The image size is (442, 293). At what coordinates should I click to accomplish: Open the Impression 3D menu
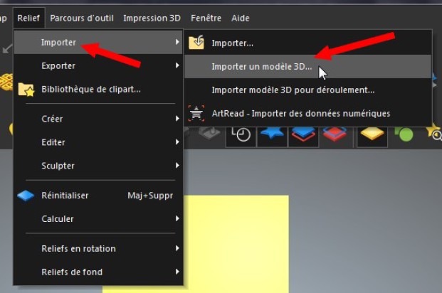tap(152, 18)
